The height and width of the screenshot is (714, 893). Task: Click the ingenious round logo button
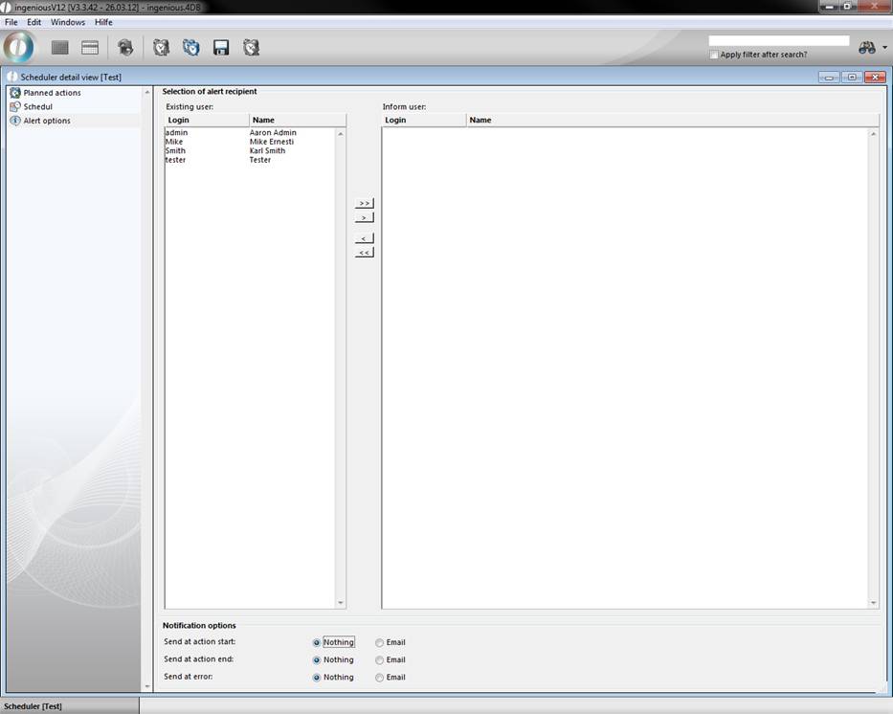coord(18,46)
